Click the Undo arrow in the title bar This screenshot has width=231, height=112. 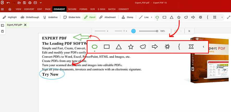point(8,3)
